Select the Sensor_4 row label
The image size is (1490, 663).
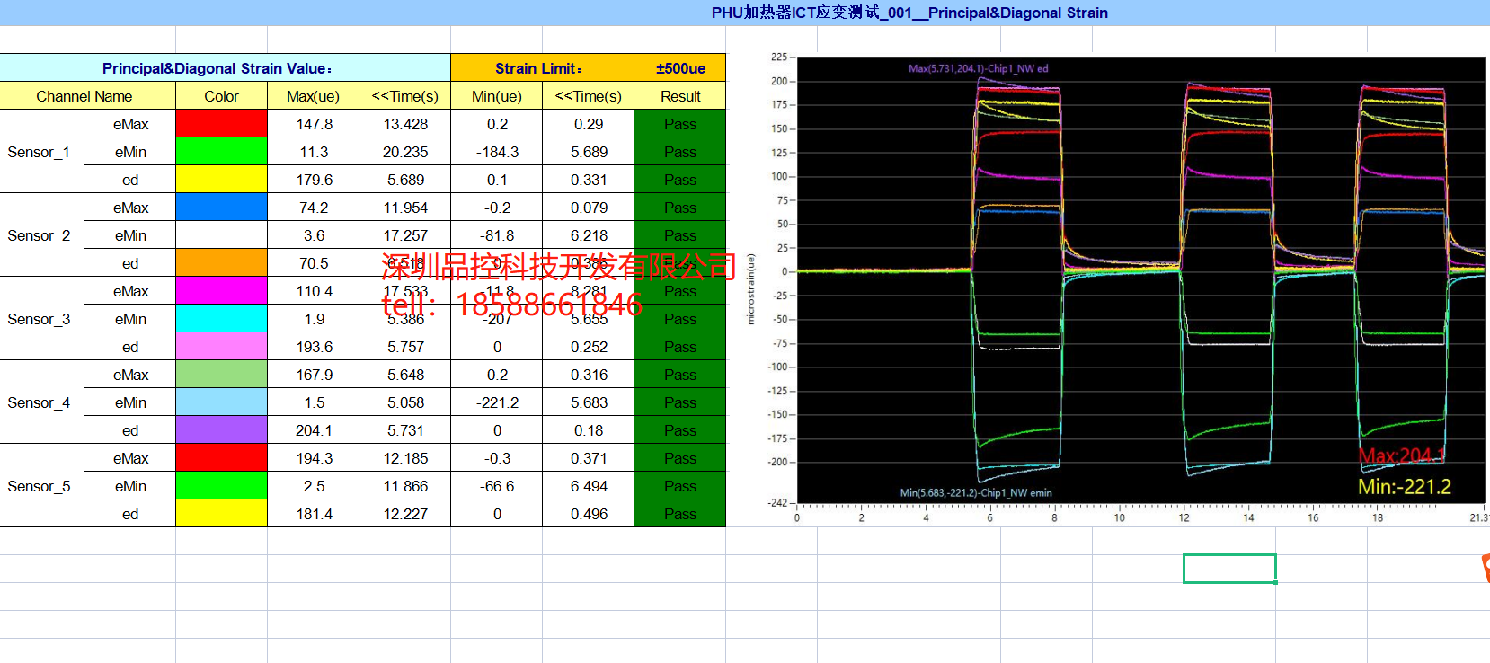41,402
